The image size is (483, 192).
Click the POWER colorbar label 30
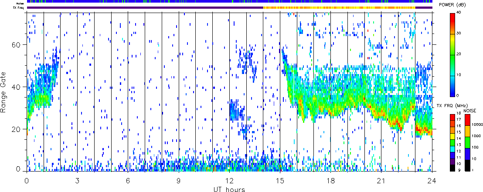pyautogui.click(x=459, y=34)
